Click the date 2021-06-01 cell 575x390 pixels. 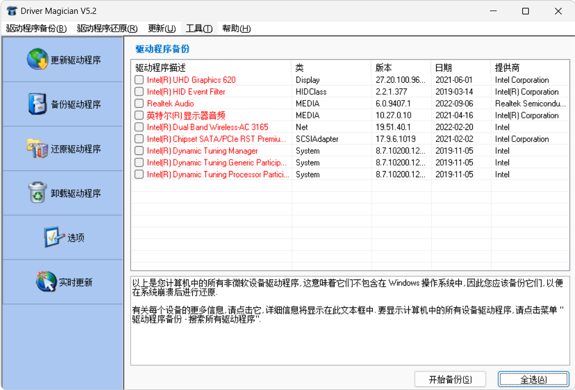454,80
